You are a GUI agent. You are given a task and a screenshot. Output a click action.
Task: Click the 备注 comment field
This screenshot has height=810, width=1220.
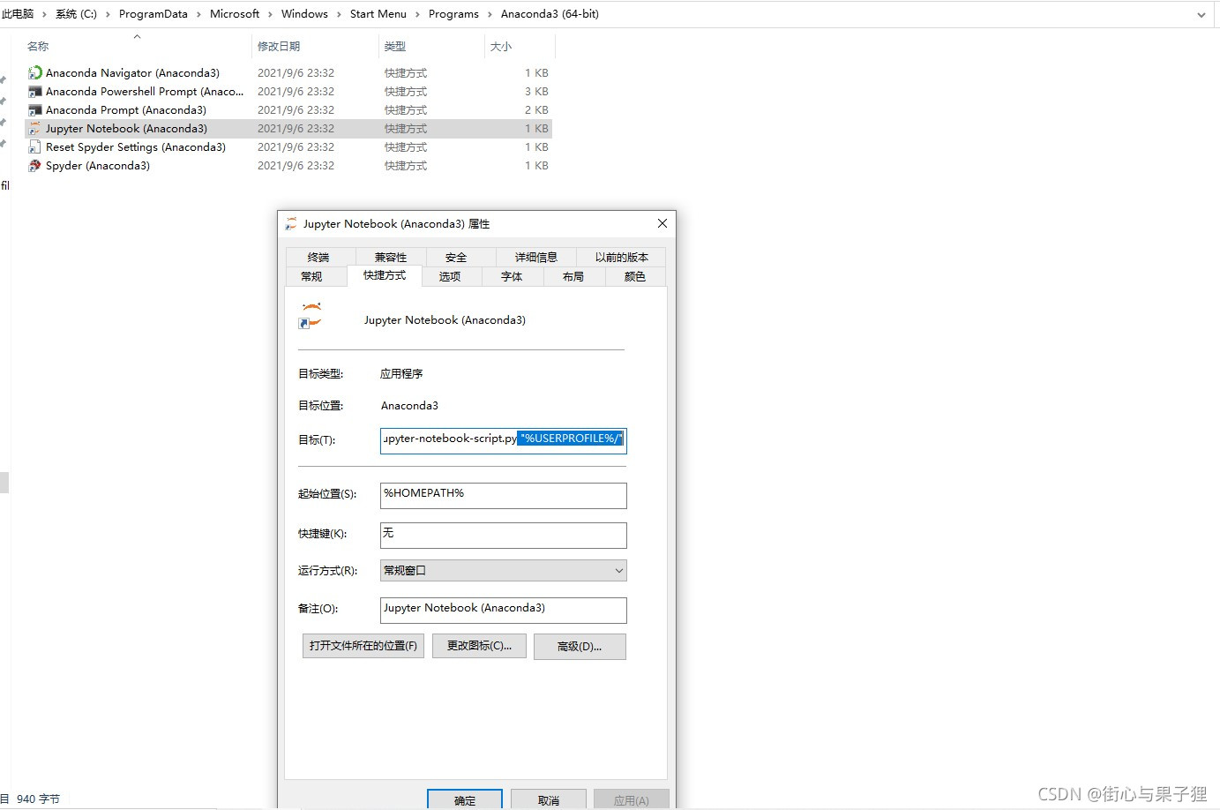pyautogui.click(x=504, y=610)
